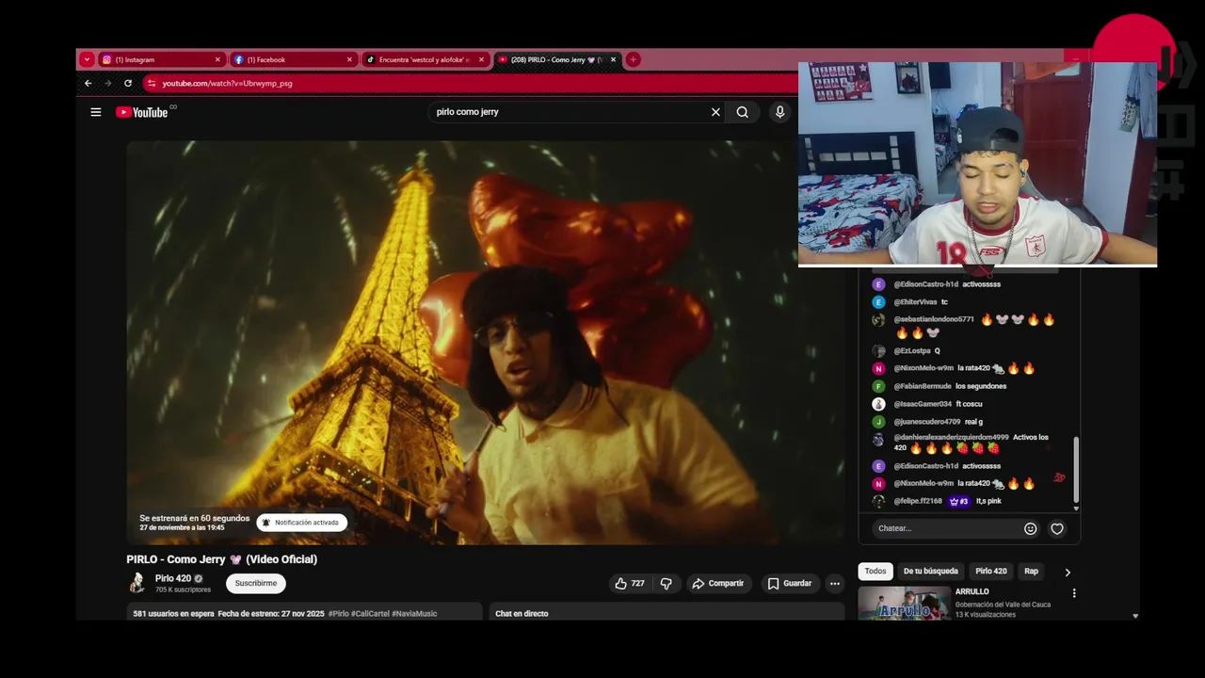This screenshot has height=678, width=1205.
Task: Select the PIRLO - Como Jerry YouTube tab
Action: coord(556,59)
